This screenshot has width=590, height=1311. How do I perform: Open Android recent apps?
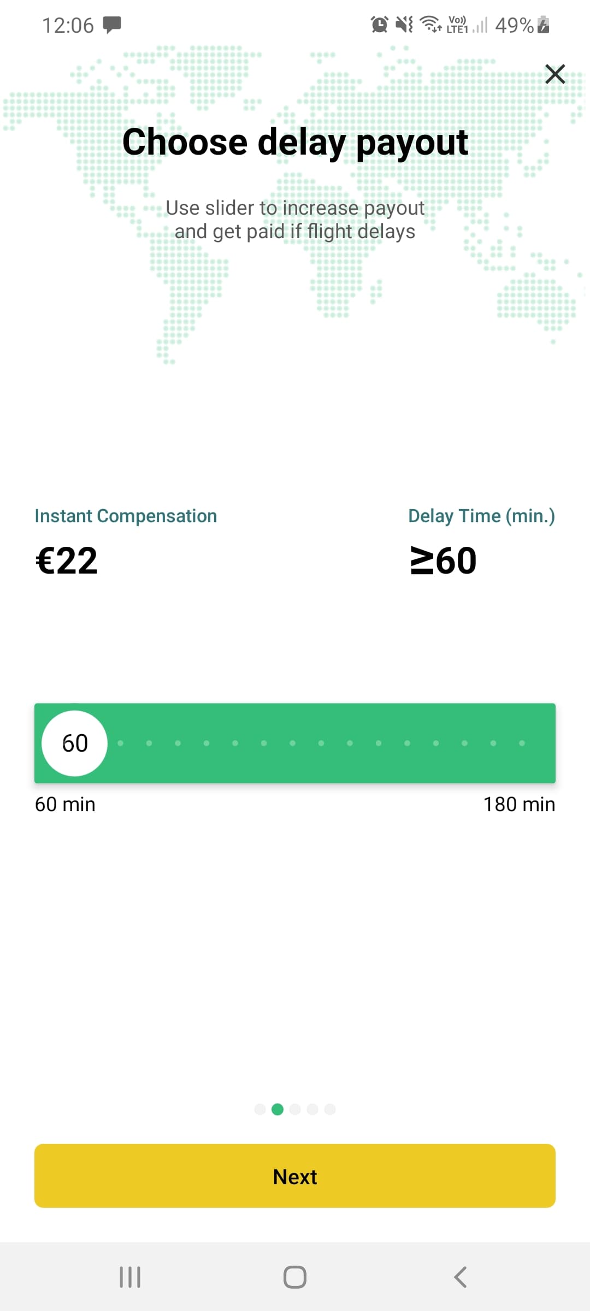[130, 1277]
